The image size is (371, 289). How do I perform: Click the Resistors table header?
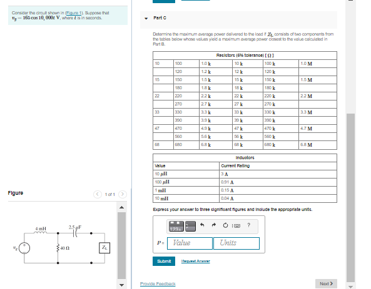(245, 56)
